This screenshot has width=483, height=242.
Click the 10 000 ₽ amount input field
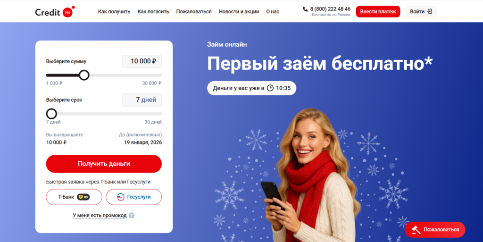[x=142, y=61]
